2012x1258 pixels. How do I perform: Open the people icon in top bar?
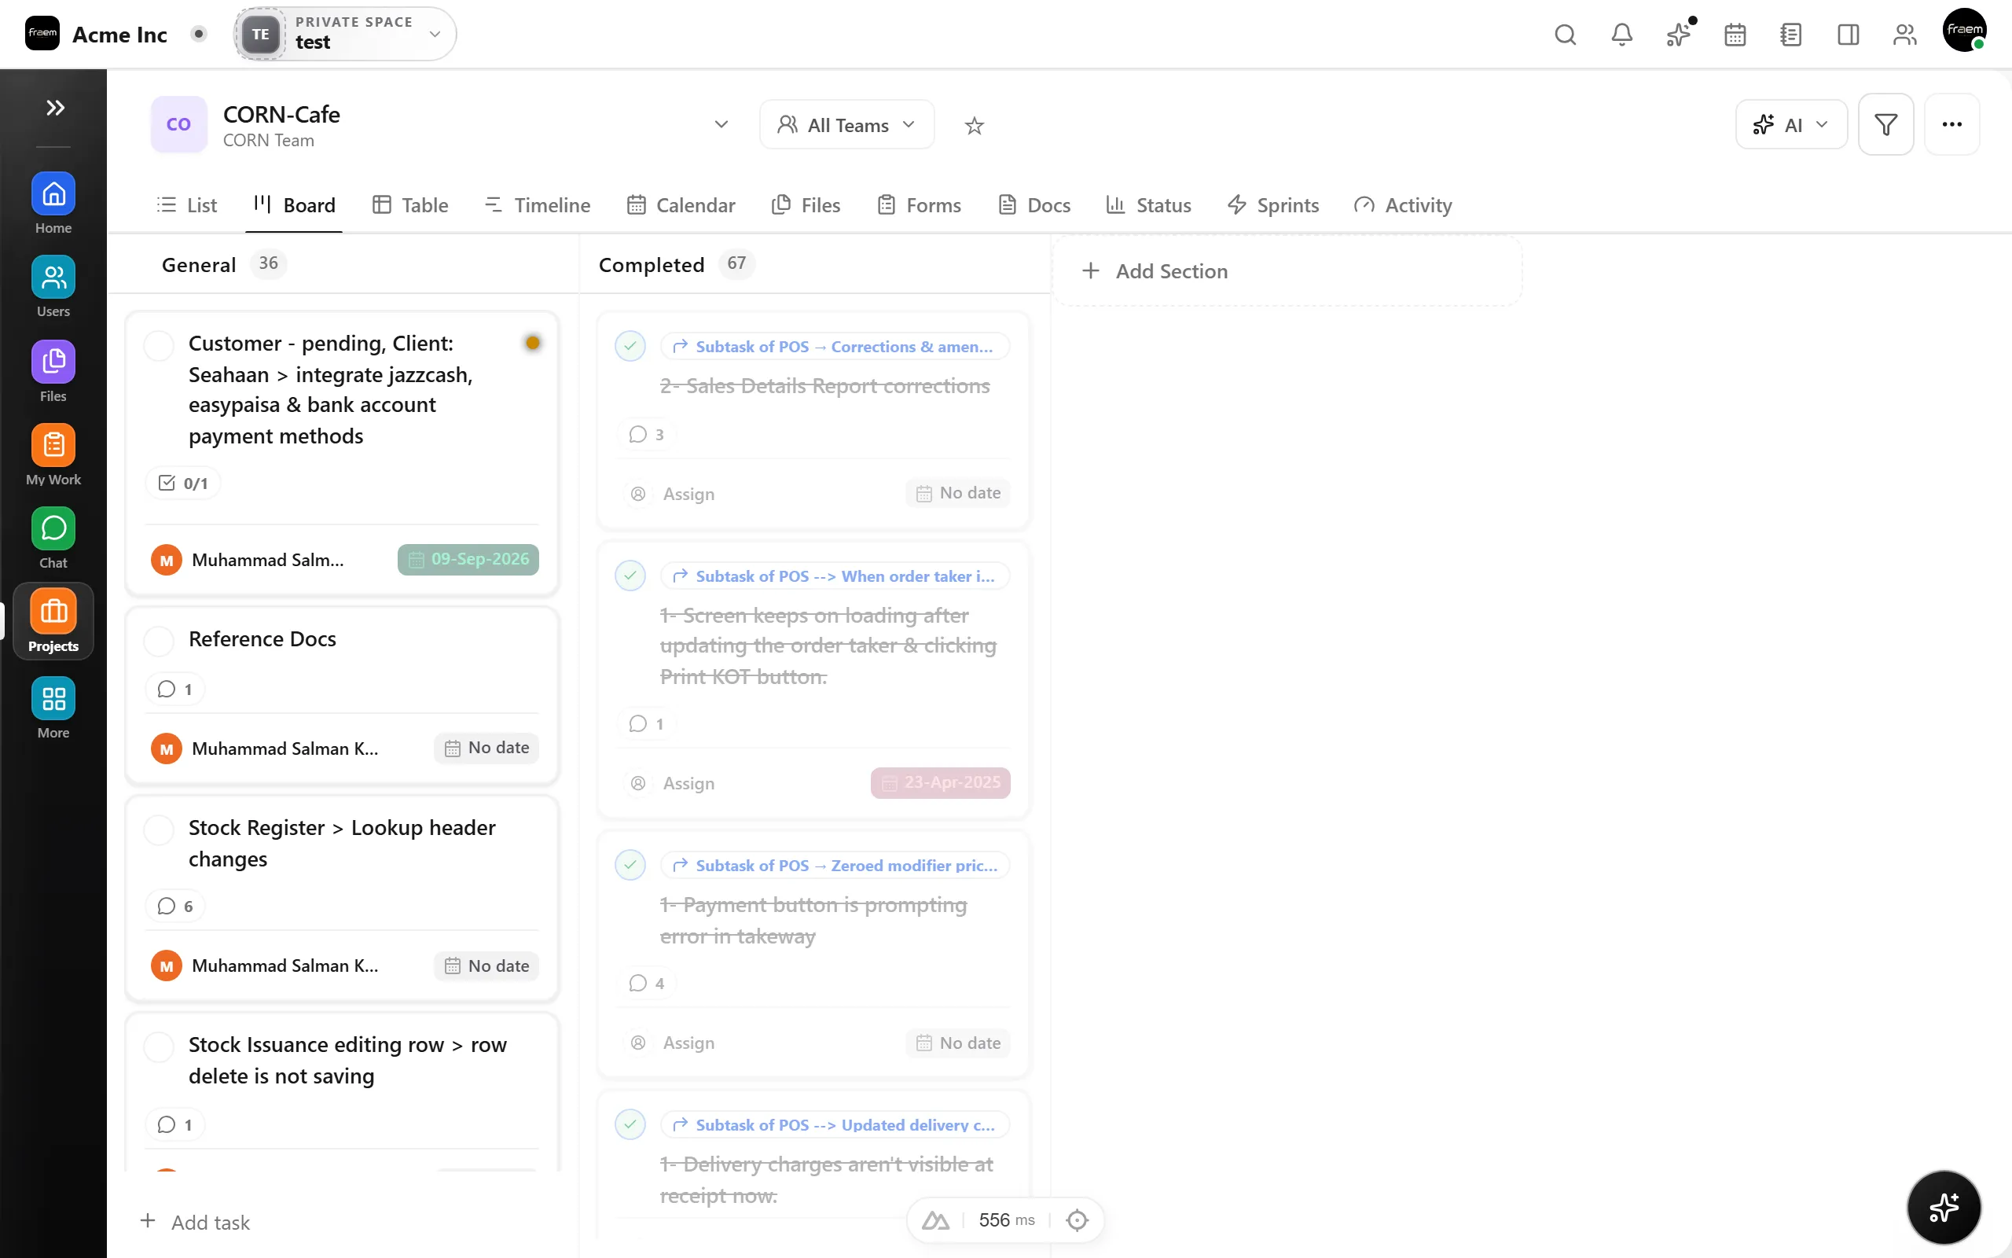click(x=1904, y=34)
